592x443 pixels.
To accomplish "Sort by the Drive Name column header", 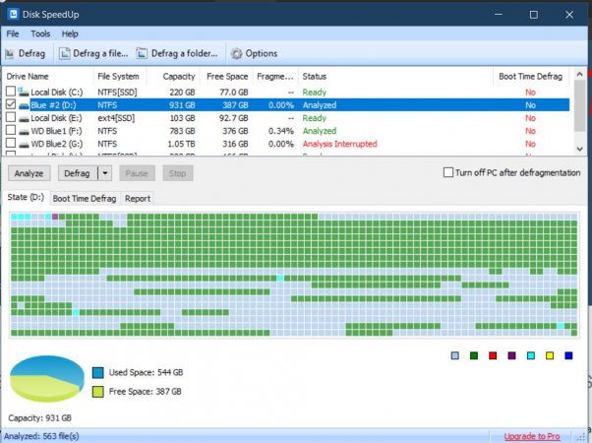I will pyautogui.click(x=47, y=77).
